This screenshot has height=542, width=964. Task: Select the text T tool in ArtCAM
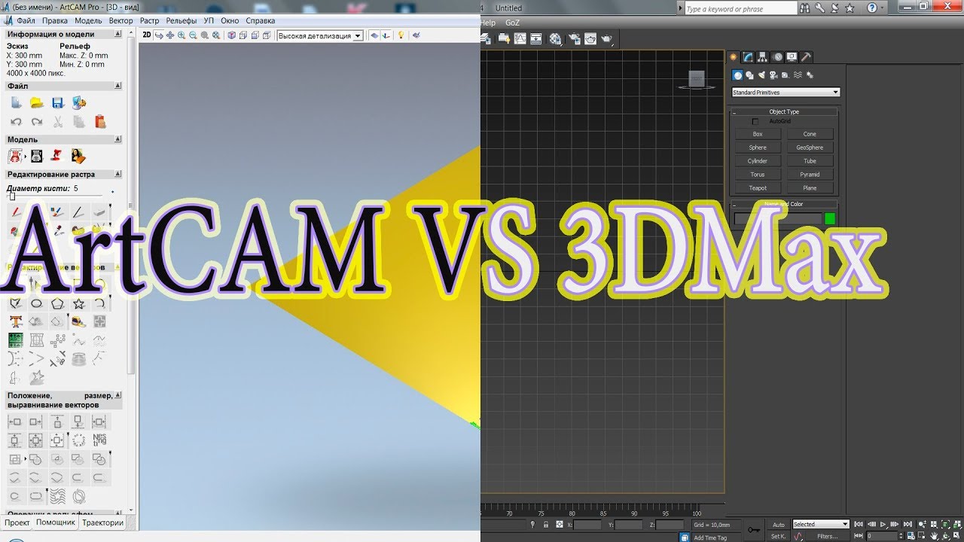(x=15, y=321)
